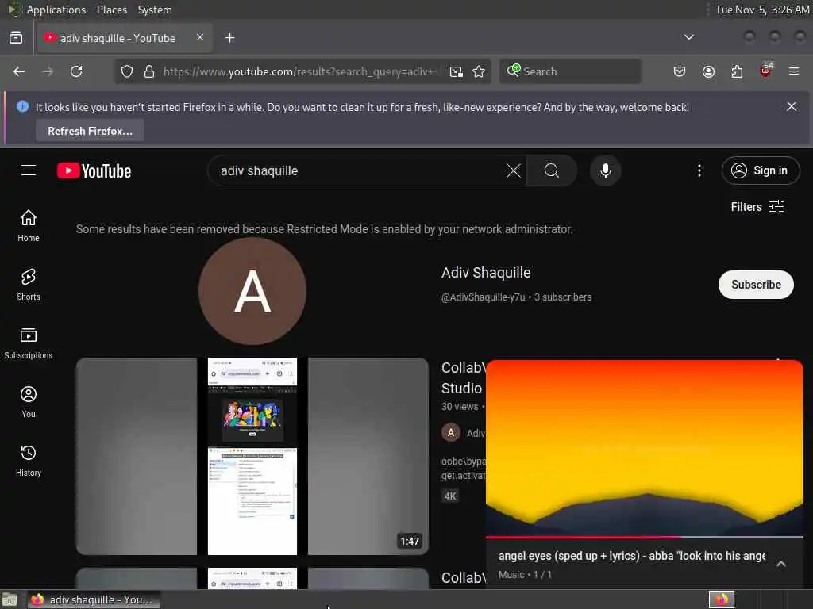Select the adiv shaquille YouTube tab
The image size is (813, 609).
[x=125, y=38]
